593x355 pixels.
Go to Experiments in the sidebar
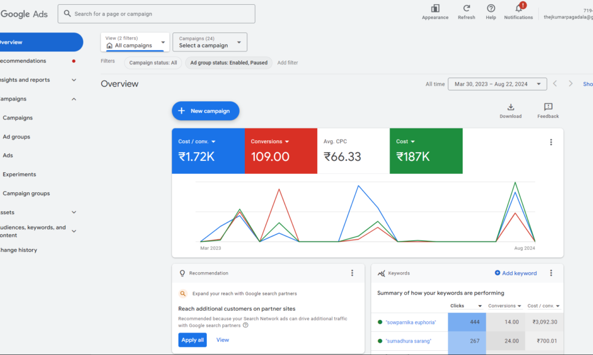tap(20, 175)
